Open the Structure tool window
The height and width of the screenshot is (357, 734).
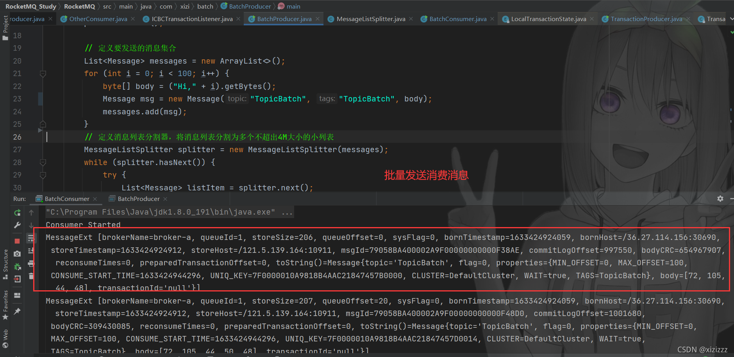[5, 264]
